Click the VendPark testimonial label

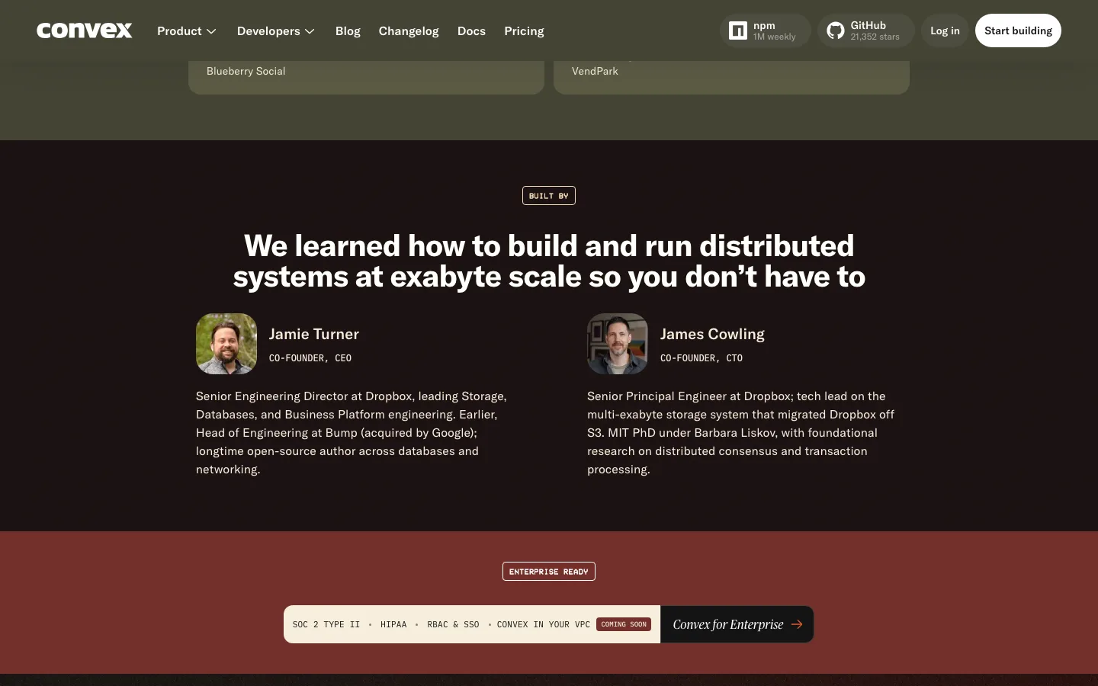(595, 71)
